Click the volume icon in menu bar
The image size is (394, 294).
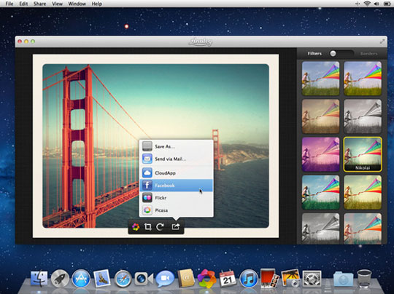376,4
